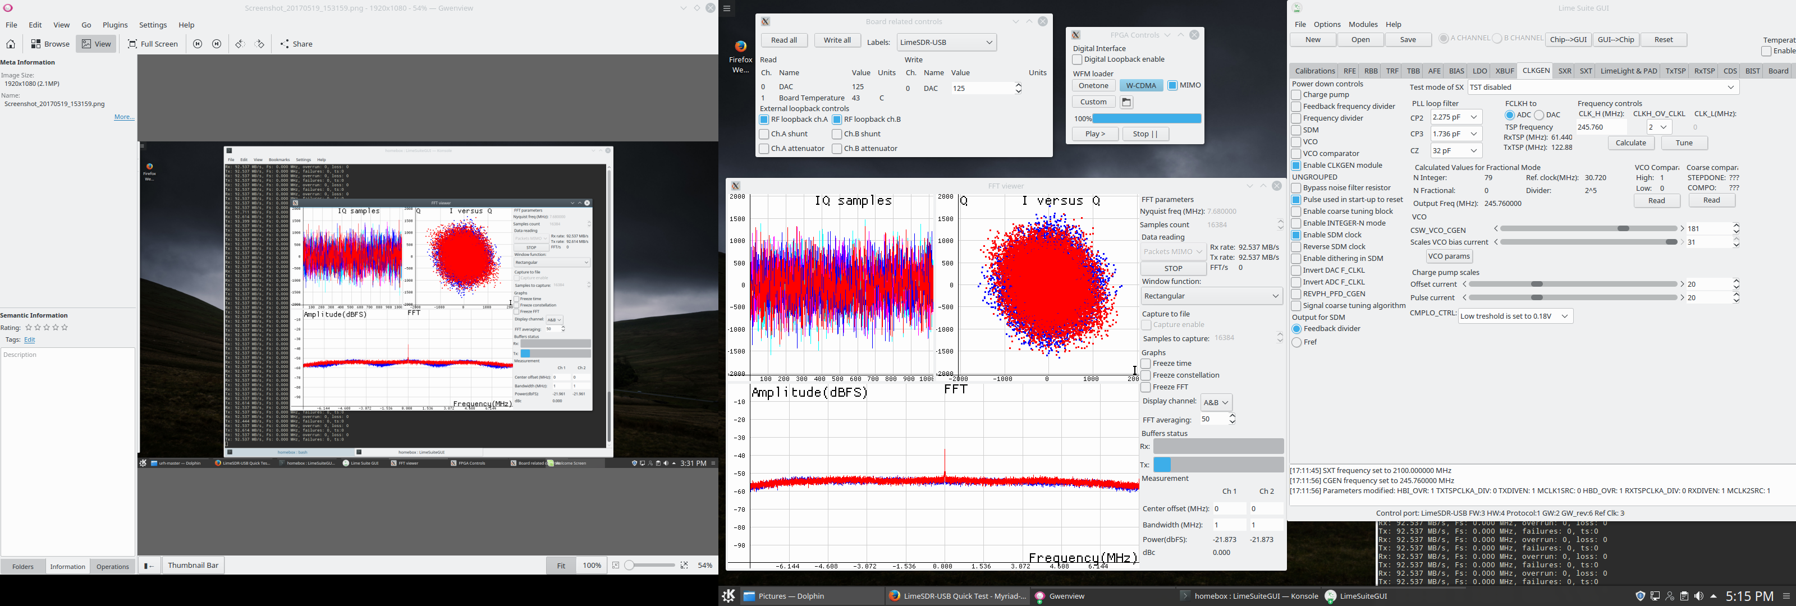Enable Digital Loopback checkbox
This screenshot has width=1796, height=606.
click(x=1077, y=60)
